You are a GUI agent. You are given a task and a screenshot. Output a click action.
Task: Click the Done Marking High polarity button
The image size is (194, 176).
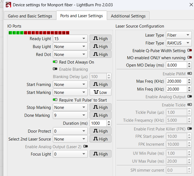[100, 115]
